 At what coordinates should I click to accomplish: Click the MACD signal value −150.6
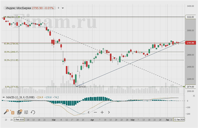pyautogui.click(x=48, y=97)
